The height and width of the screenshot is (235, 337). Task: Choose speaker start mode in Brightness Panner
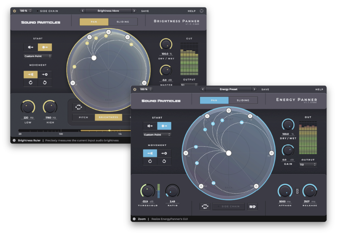coord(30,47)
